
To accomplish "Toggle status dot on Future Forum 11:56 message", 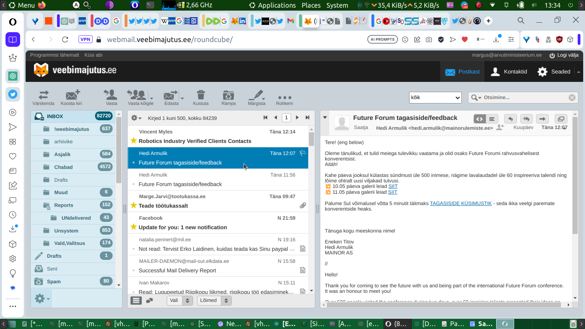I will (x=133, y=184).
